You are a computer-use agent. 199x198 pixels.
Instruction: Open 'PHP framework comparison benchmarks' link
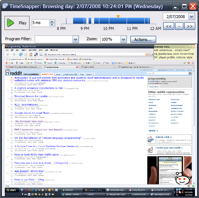(39, 130)
